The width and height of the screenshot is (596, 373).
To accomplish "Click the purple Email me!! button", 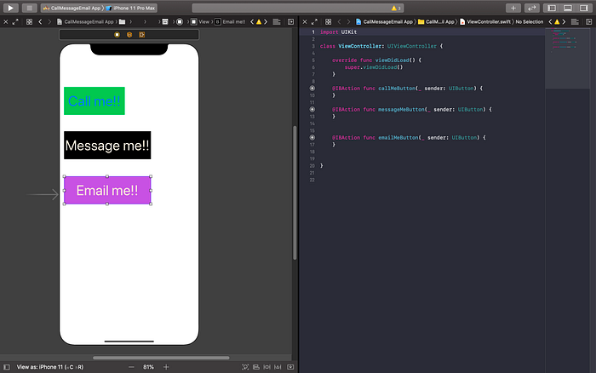I will coord(106,191).
